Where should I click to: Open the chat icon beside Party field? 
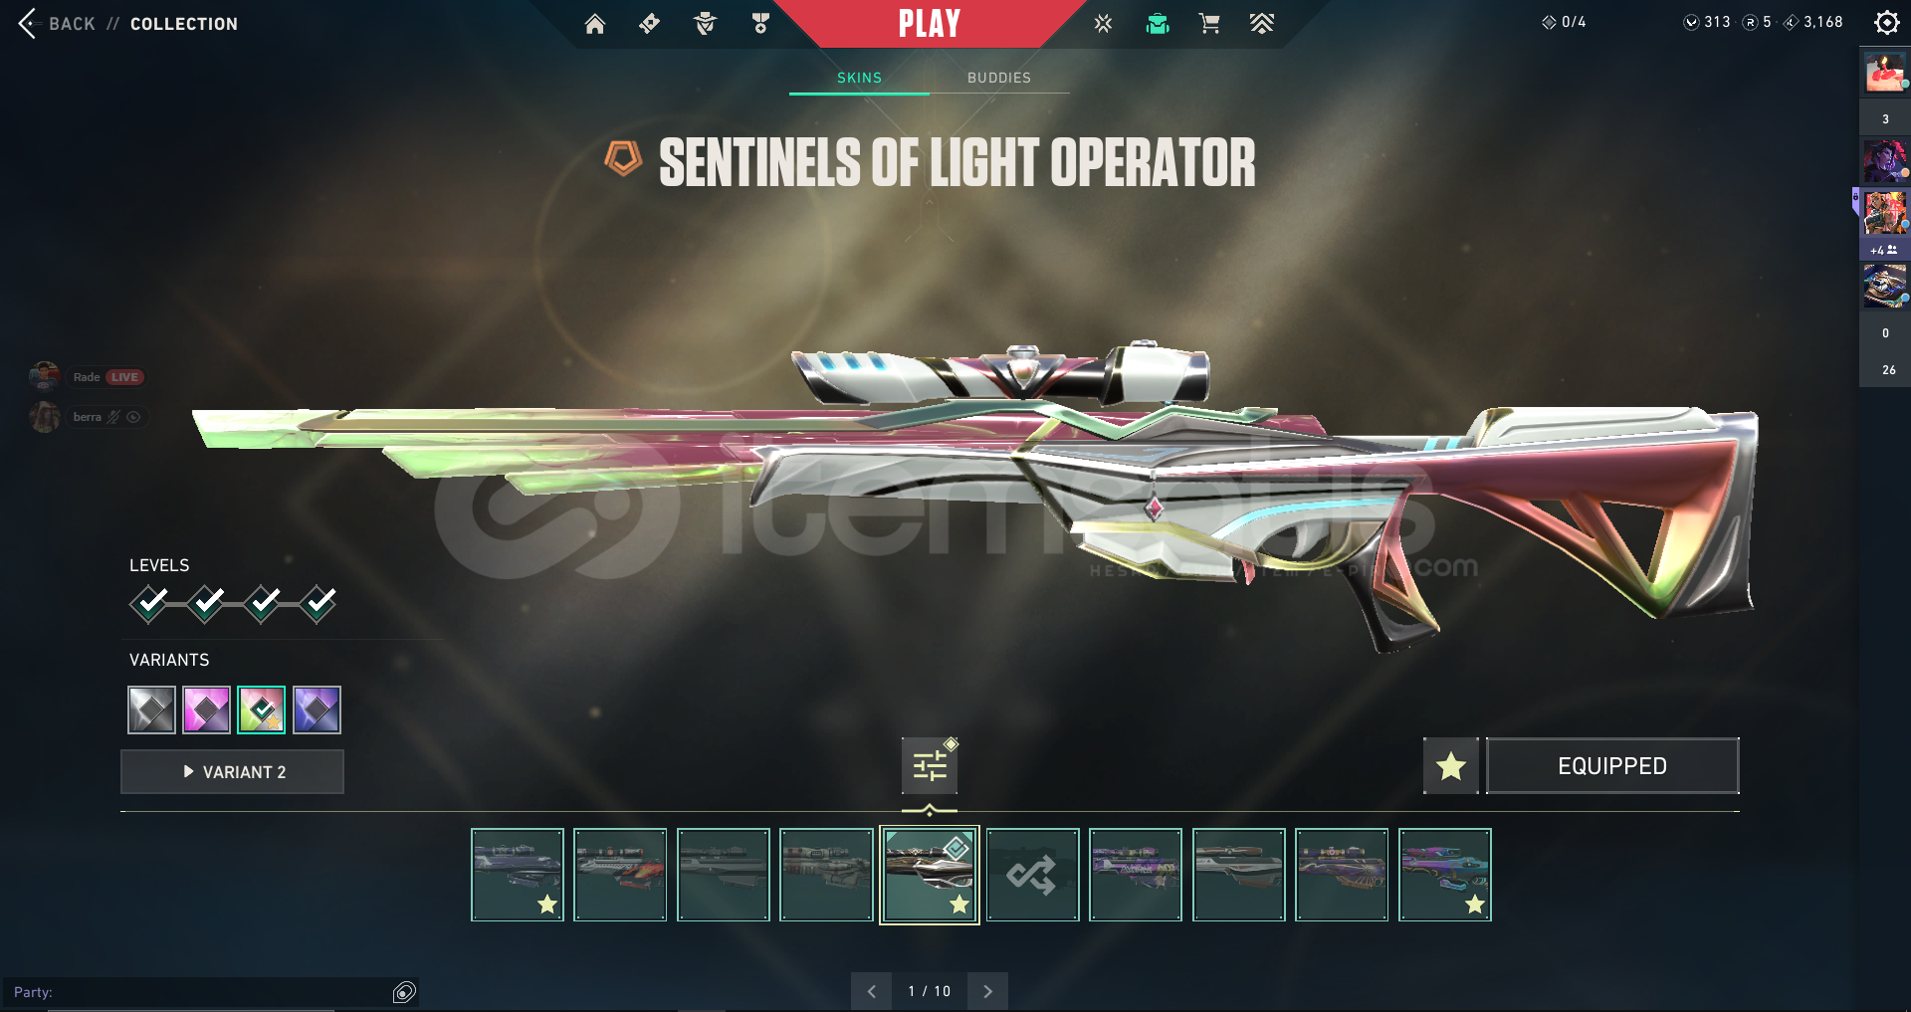[404, 991]
